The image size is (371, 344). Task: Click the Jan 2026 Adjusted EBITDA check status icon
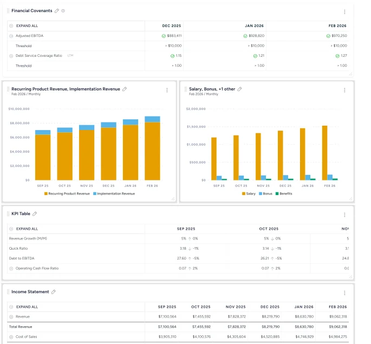click(245, 36)
